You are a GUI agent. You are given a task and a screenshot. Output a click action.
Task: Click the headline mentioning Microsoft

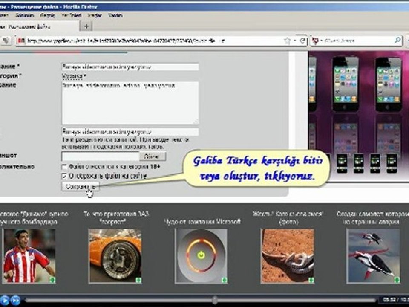click(x=202, y=222)
